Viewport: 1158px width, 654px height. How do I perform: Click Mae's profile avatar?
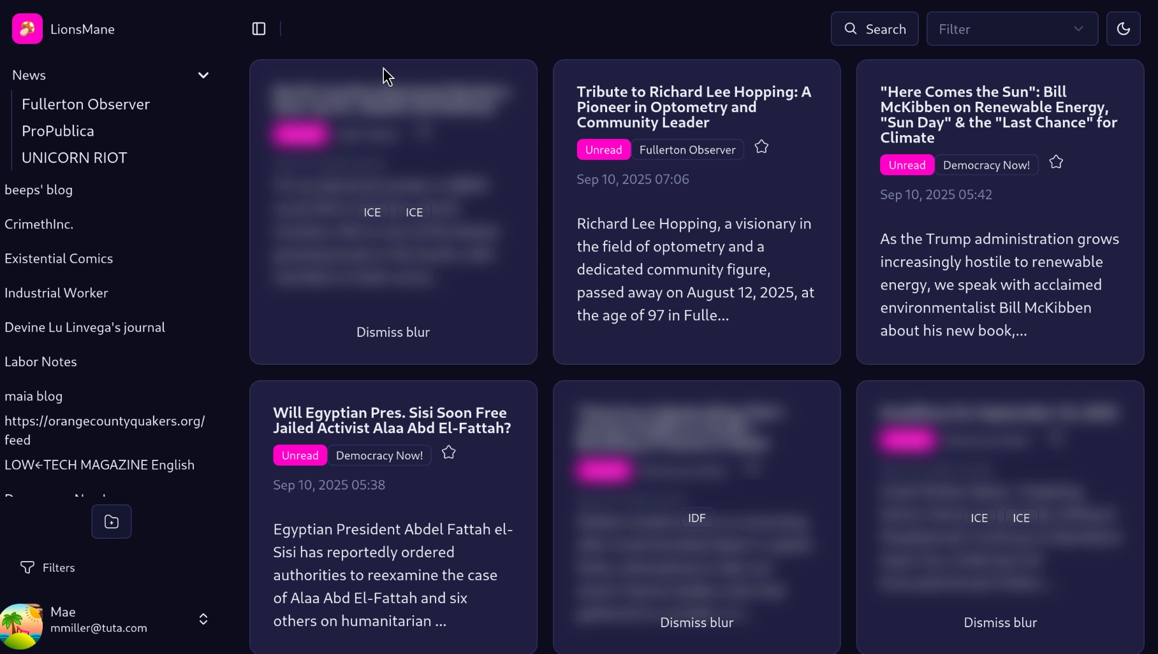[22, 625]
